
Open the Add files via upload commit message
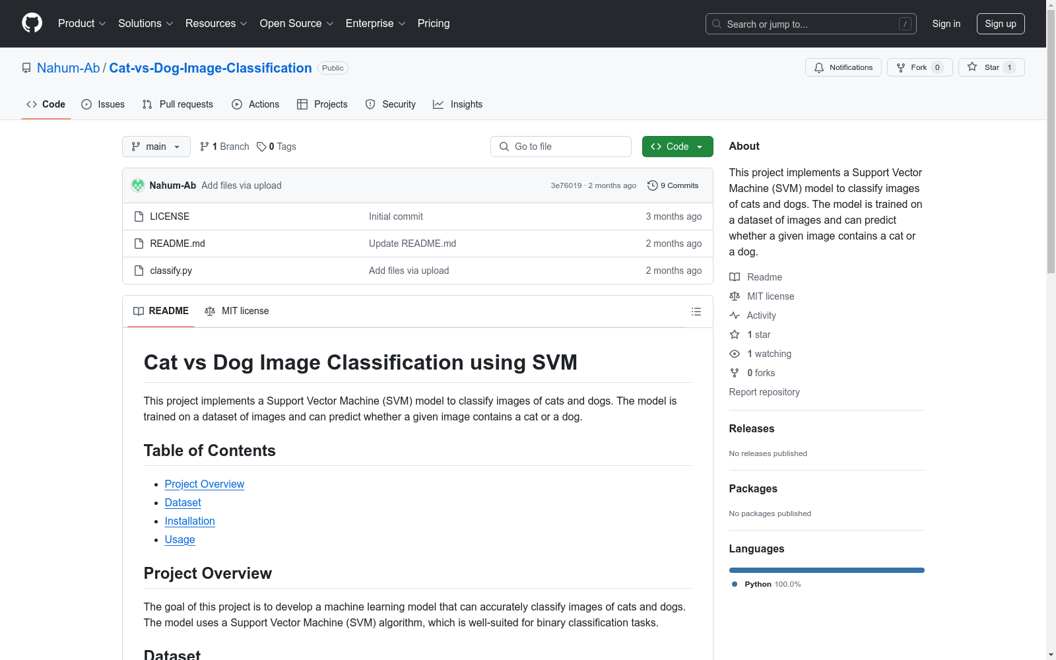tap(242, 185)
